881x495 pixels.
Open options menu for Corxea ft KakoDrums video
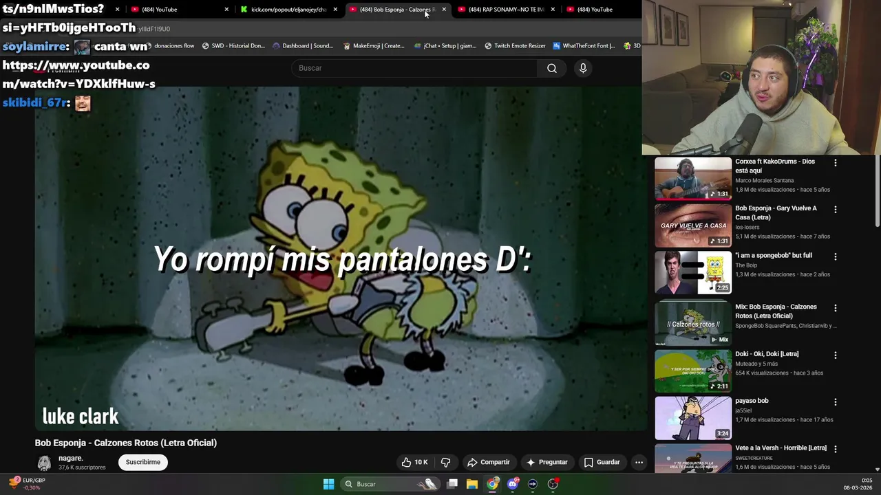(x=836, y=163)
